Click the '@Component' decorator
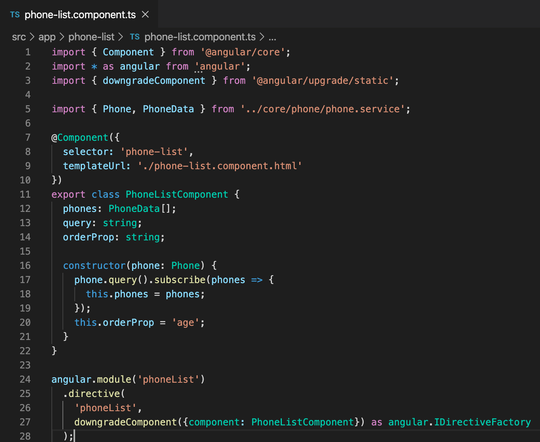The image size is (540, 442). (x=80, y=138)
